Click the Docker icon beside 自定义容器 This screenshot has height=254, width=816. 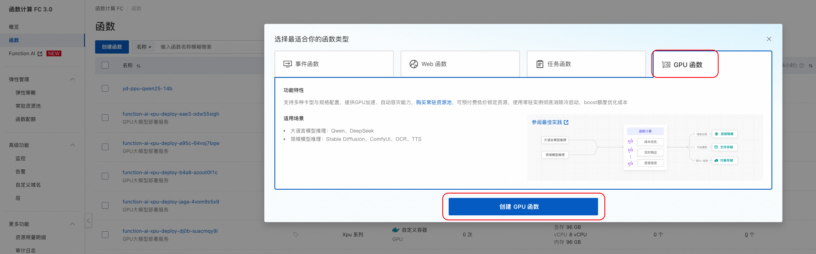tap(396, 230)
